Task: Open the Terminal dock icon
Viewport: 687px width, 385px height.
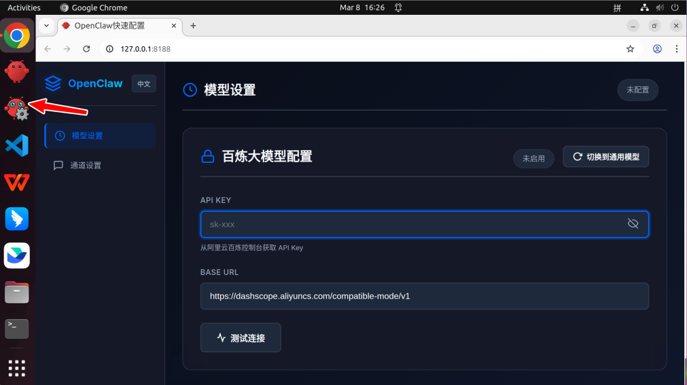Action: click(x=17, y=329)
